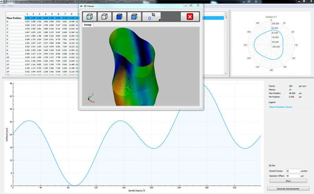314x194 pixels.
Task: Click the Points value 359
Action: 290,86
